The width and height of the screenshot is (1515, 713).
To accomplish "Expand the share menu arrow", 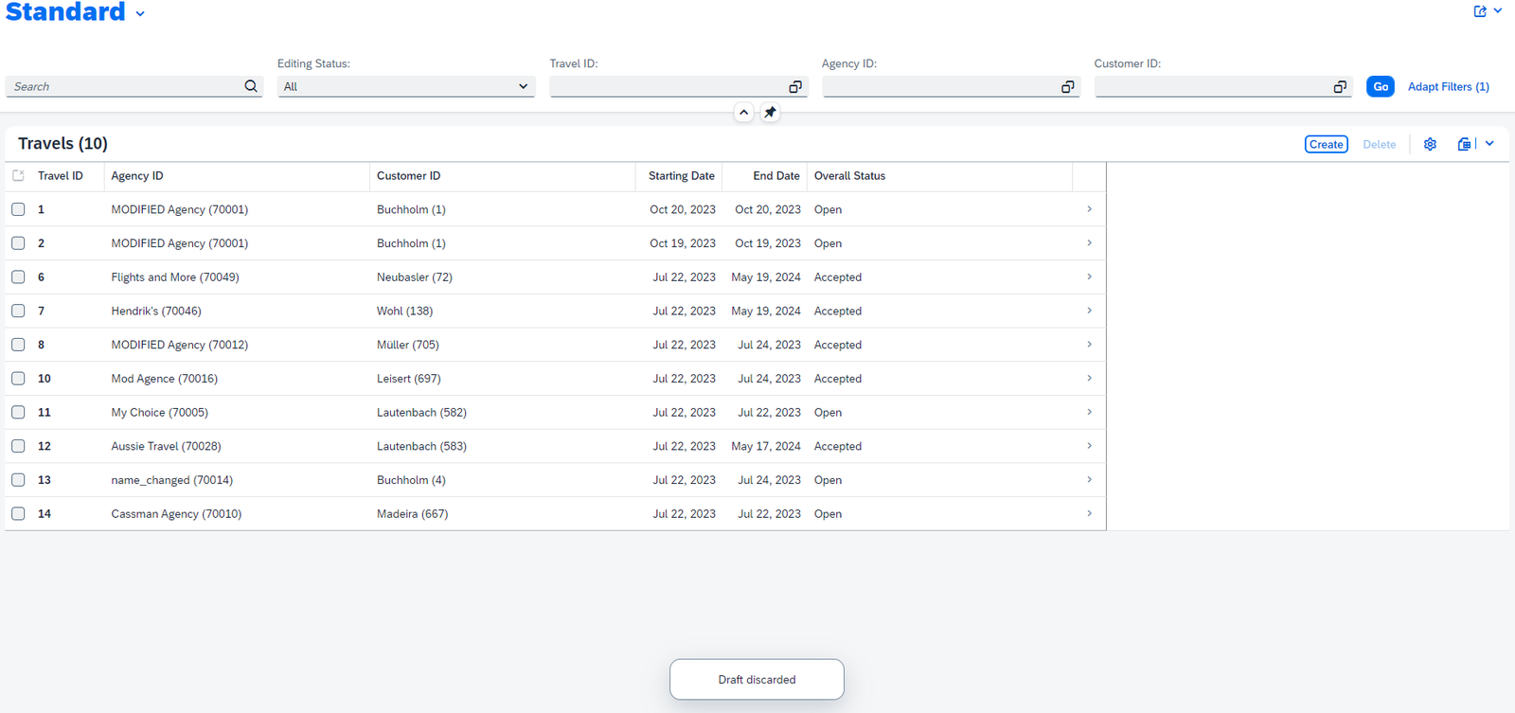I will click(1498, 11).
